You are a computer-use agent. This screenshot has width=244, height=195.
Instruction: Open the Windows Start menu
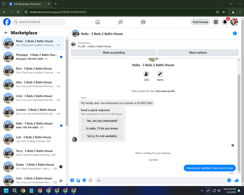click(x=6, y=191)
